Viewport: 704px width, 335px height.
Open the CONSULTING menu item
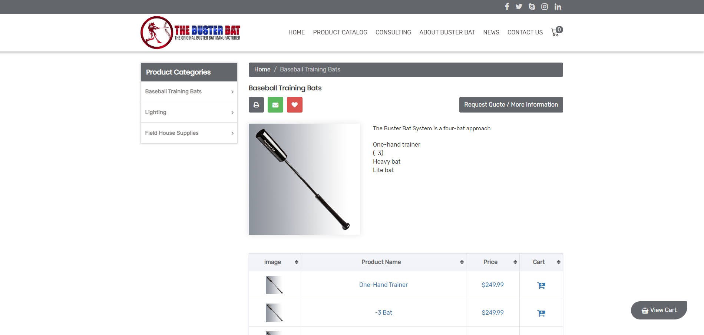click(393, 33)
